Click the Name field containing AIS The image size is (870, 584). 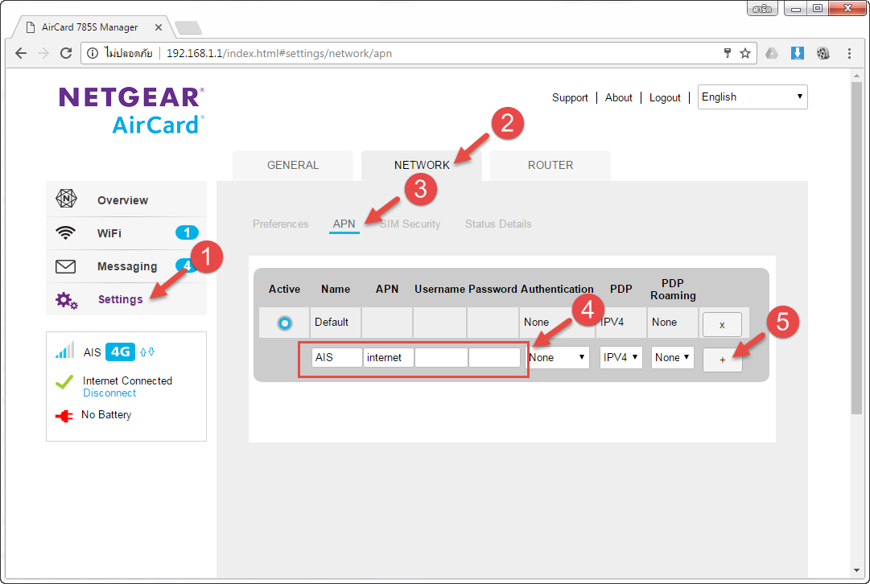click(336, 358)
